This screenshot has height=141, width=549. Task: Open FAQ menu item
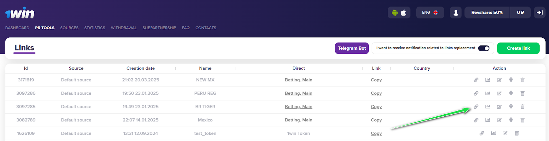[x=186, y=28]
